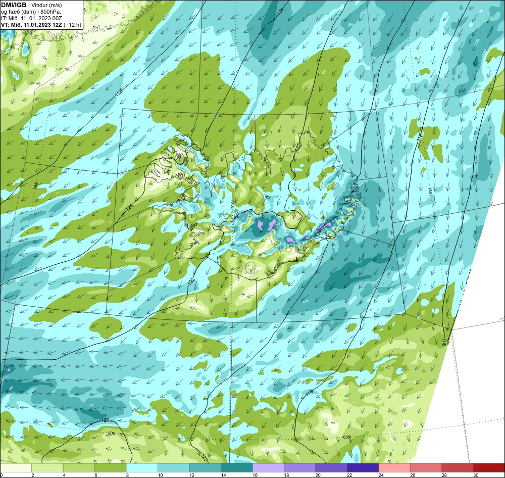Pick the 20–22 m/s purple legend swatch

[x=331, y=467]
